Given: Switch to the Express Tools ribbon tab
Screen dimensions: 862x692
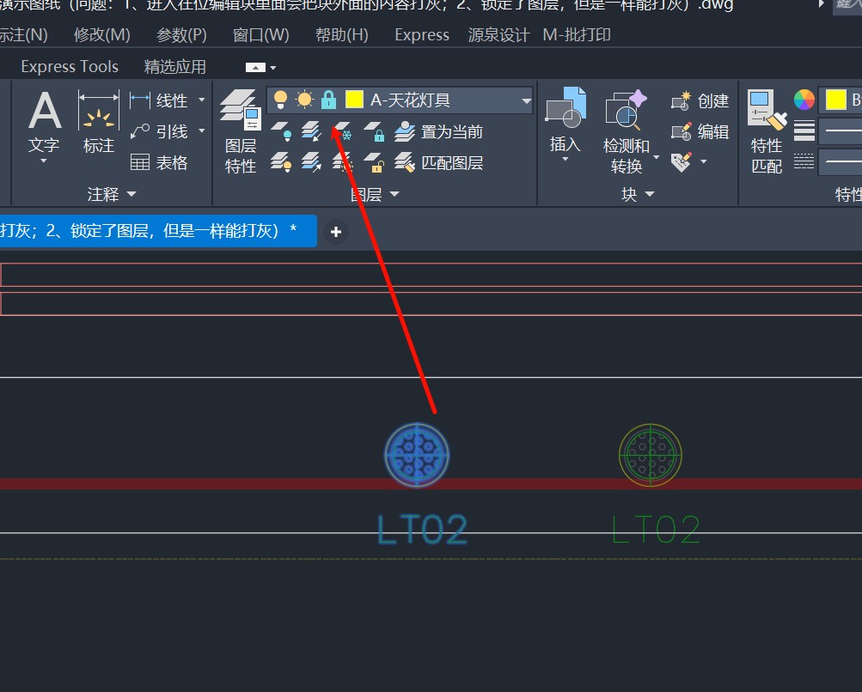Looking at the screenshot, I should click(x=70, y=66).
